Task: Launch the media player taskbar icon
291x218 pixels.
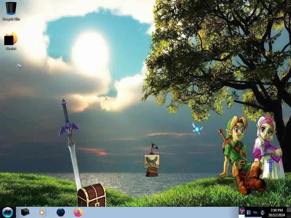Action: 43,212
